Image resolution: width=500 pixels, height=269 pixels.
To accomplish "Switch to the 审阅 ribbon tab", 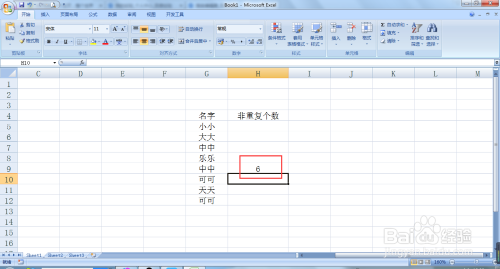I will point(131,14).
